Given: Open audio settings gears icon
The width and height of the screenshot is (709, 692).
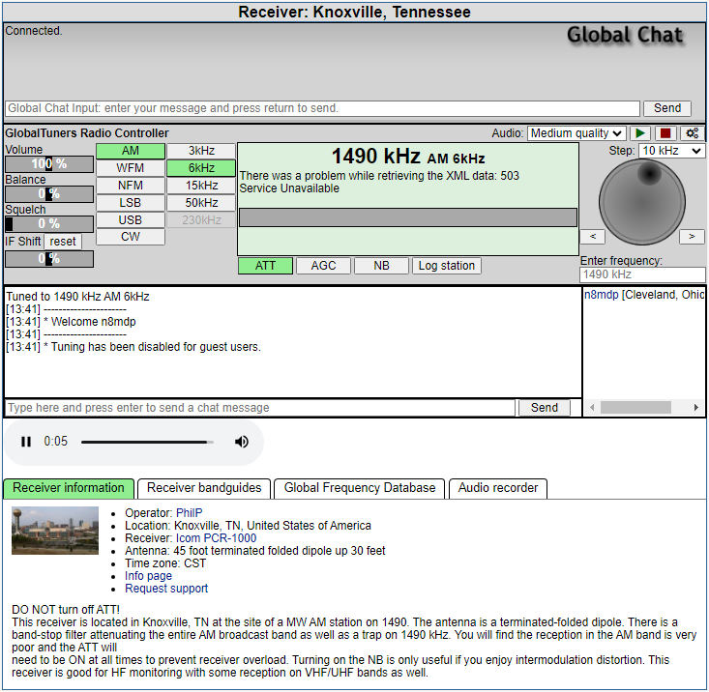Looking at the screenshot, I should click(x=691, y=133).
